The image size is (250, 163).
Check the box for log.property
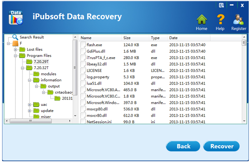pos(83,77)
